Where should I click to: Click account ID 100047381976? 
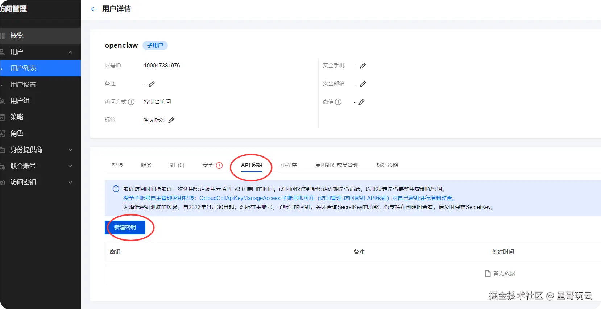coord(162,66)
